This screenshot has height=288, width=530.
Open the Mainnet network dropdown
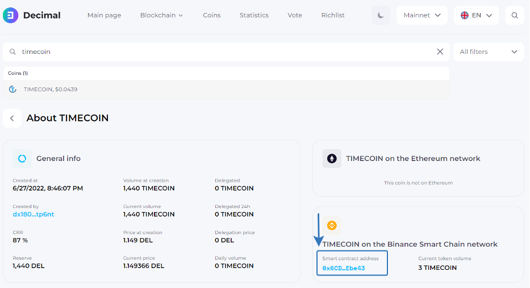pos(422,15)
